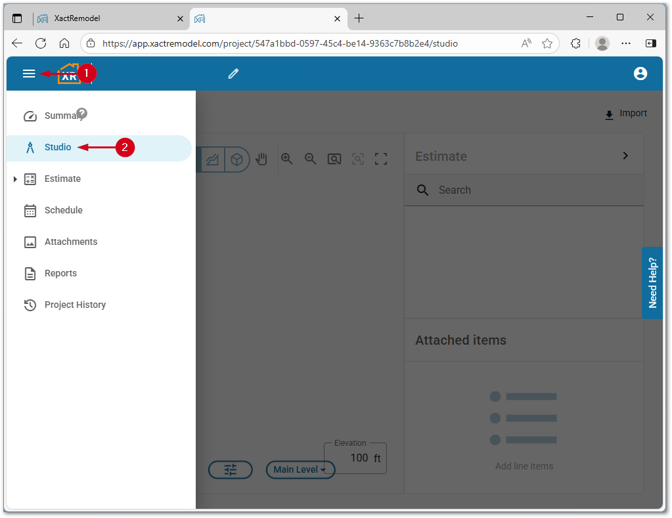Collapse the Estimate panel with chevron

[x=625, y=156]
